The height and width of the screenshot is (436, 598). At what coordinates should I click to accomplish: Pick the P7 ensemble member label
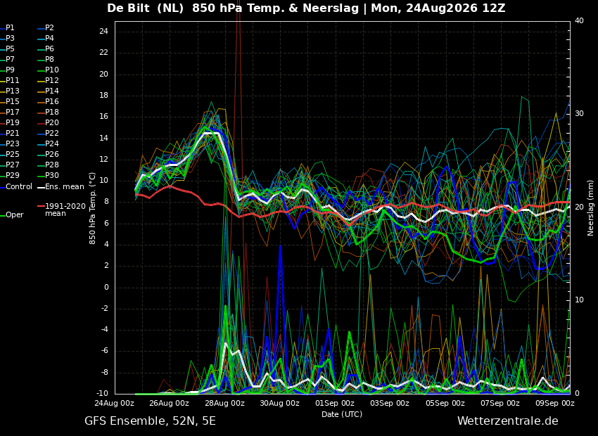[10, 60]
